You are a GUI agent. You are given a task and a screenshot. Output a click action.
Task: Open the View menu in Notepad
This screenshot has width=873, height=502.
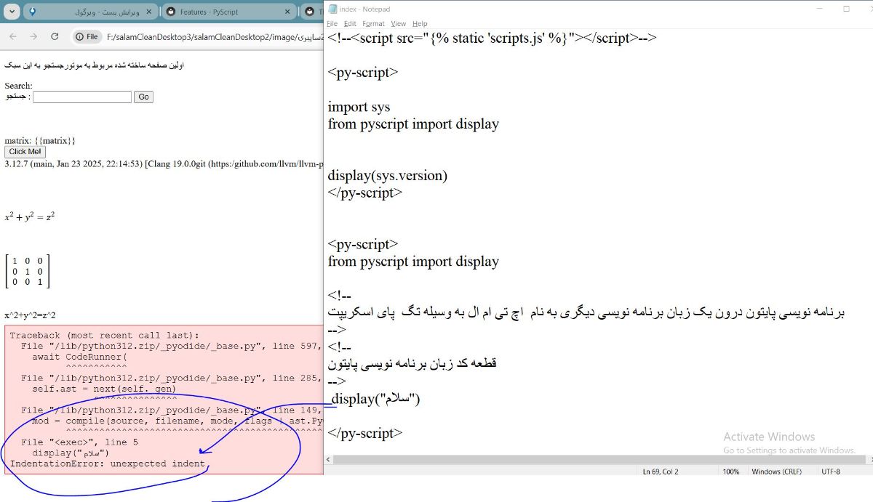[x=399, y=24]
